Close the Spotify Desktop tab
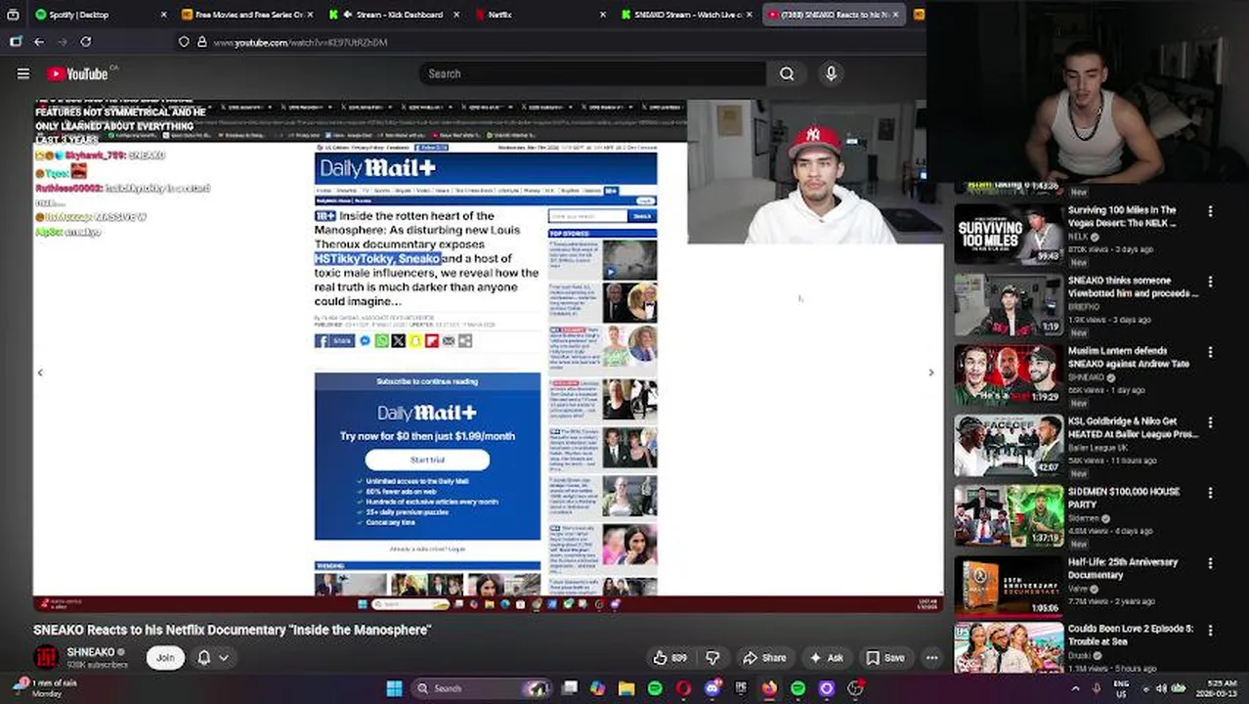The height and width of the screenshot is (704, 1249). [164, 15]
